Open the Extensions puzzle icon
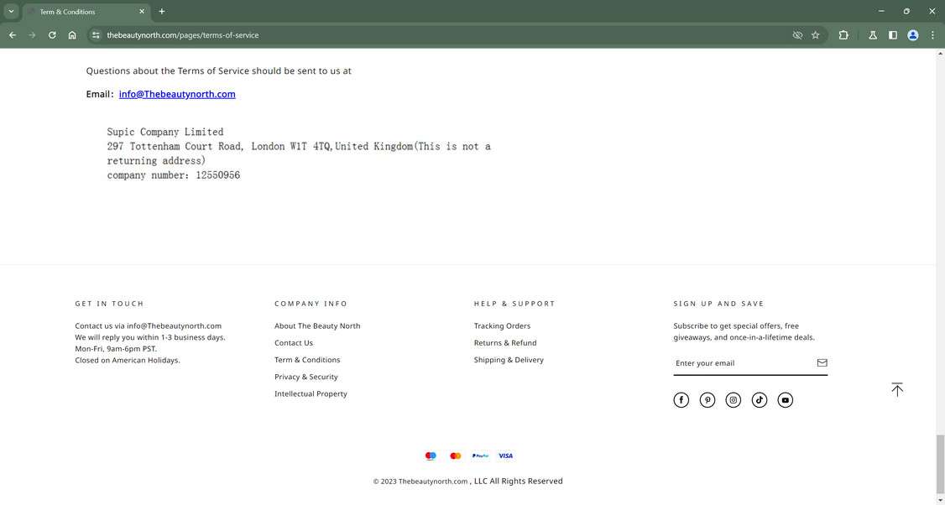Image resolution: width=945 pixels, height=505 pixels. [x=843, y=35]
